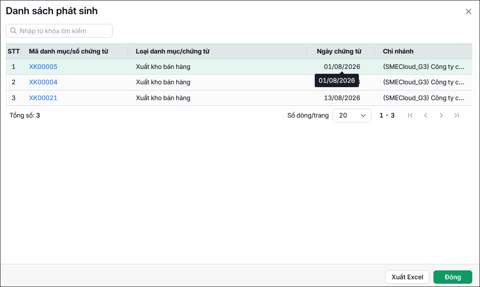480x287 pixels.
Task: Go to previous page chevron
Action: click(x=425, y=116)
